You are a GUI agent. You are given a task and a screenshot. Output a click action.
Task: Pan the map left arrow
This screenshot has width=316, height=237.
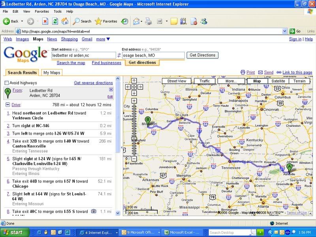128,87
